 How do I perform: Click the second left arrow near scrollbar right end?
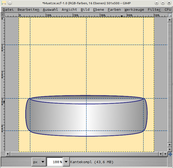[x=161, y=154]
